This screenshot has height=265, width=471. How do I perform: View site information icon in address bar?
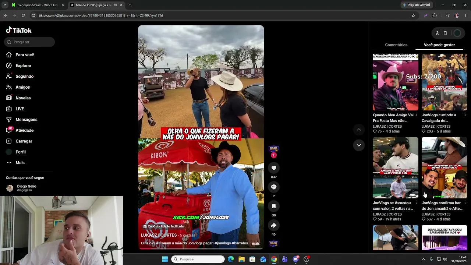(34, 15)
